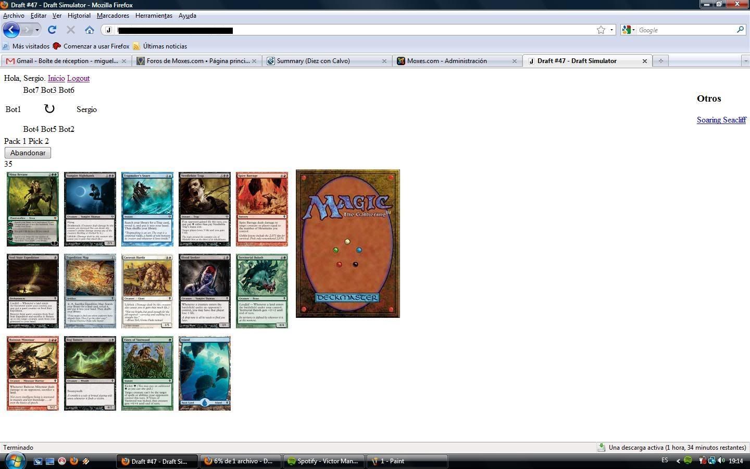The image size is (750, 469).
Task: Pick the Trapmaker's Snare card
Action: click(x=147, y=209)
